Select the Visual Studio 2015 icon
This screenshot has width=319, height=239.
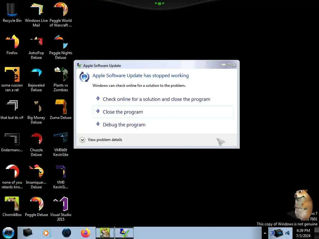[x=61, y=209]
